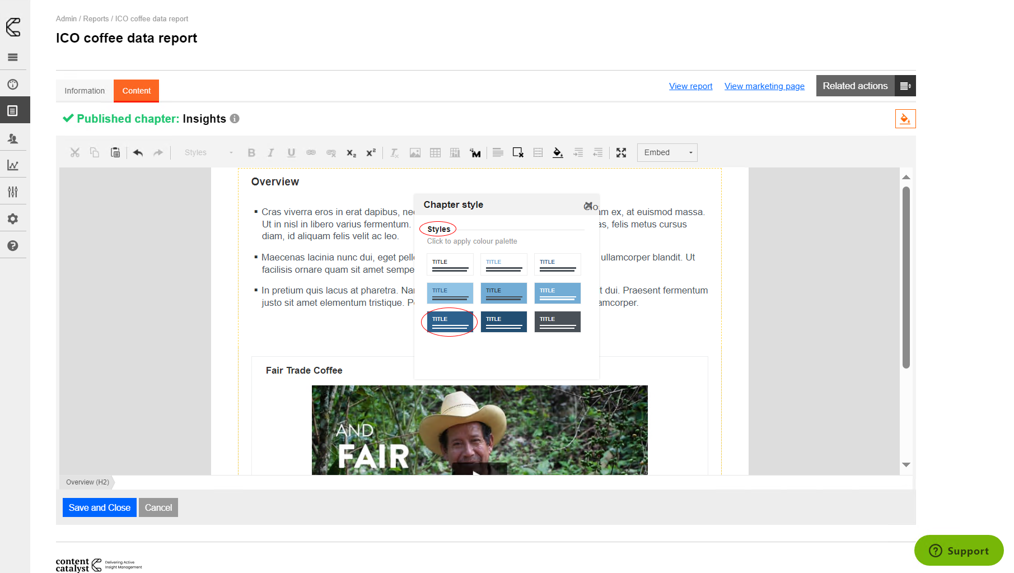Viewport: 1014px width, 573px height.
Task: Apply subscript formatting
Action: click(x=351, y=152)
